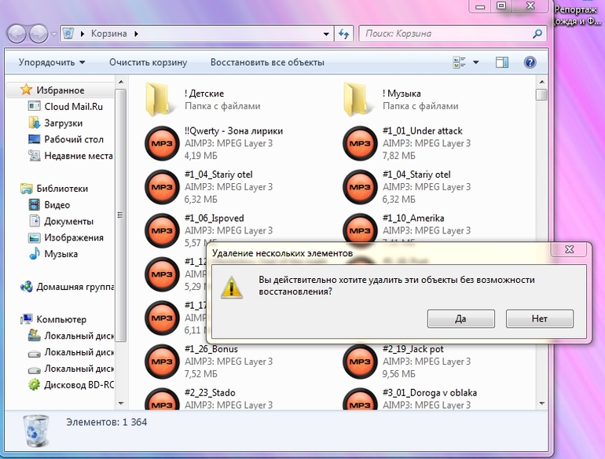The image size is (605, 459).
Task: Click Очистить корзину in the toolbar
Action: click(x=148, y=62)
